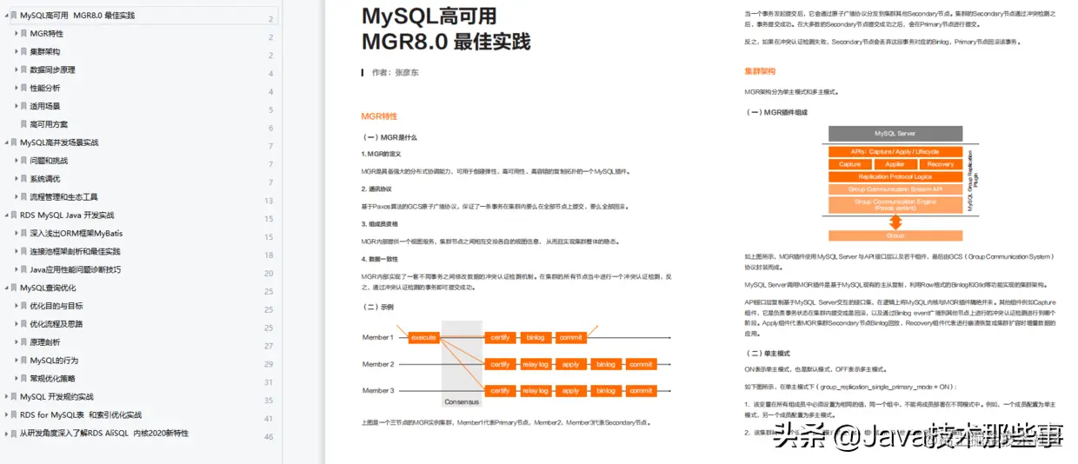Expand the 数据同步原理 outline node

coord(16,70)
